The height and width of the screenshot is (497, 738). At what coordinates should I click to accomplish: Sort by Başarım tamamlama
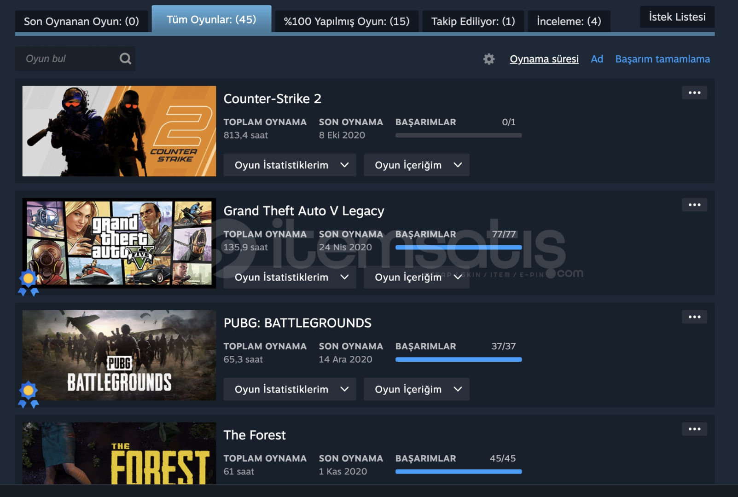coord(662,59)
